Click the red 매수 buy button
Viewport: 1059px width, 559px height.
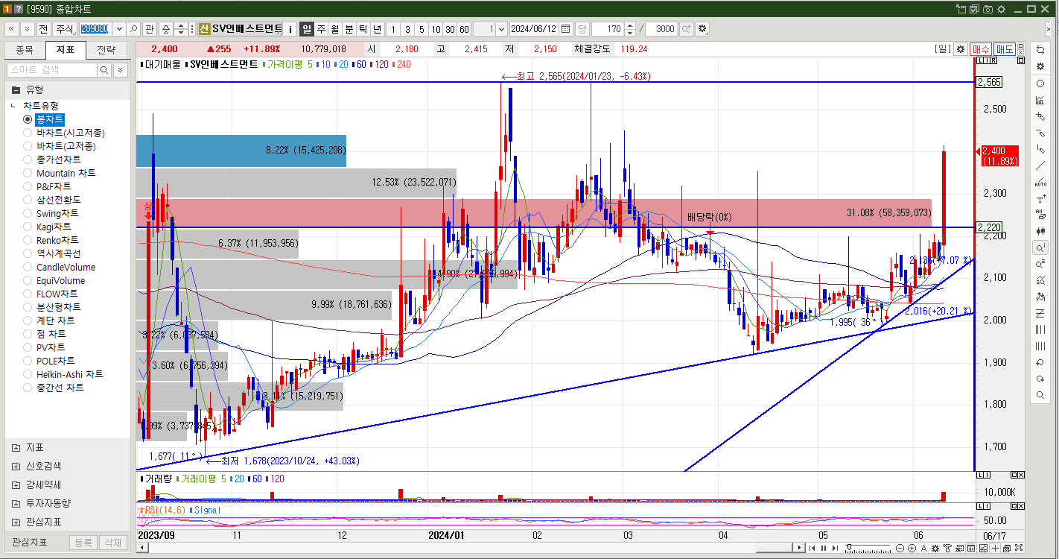coord(981,49)
